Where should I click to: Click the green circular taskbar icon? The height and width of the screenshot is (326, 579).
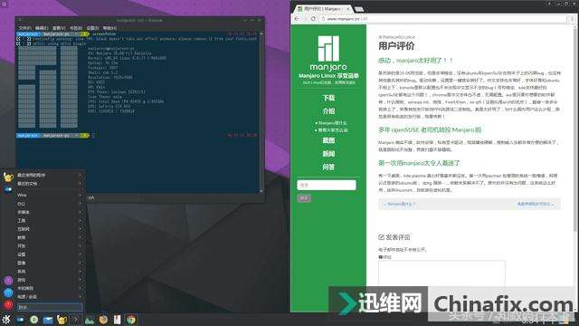[34, 320]
